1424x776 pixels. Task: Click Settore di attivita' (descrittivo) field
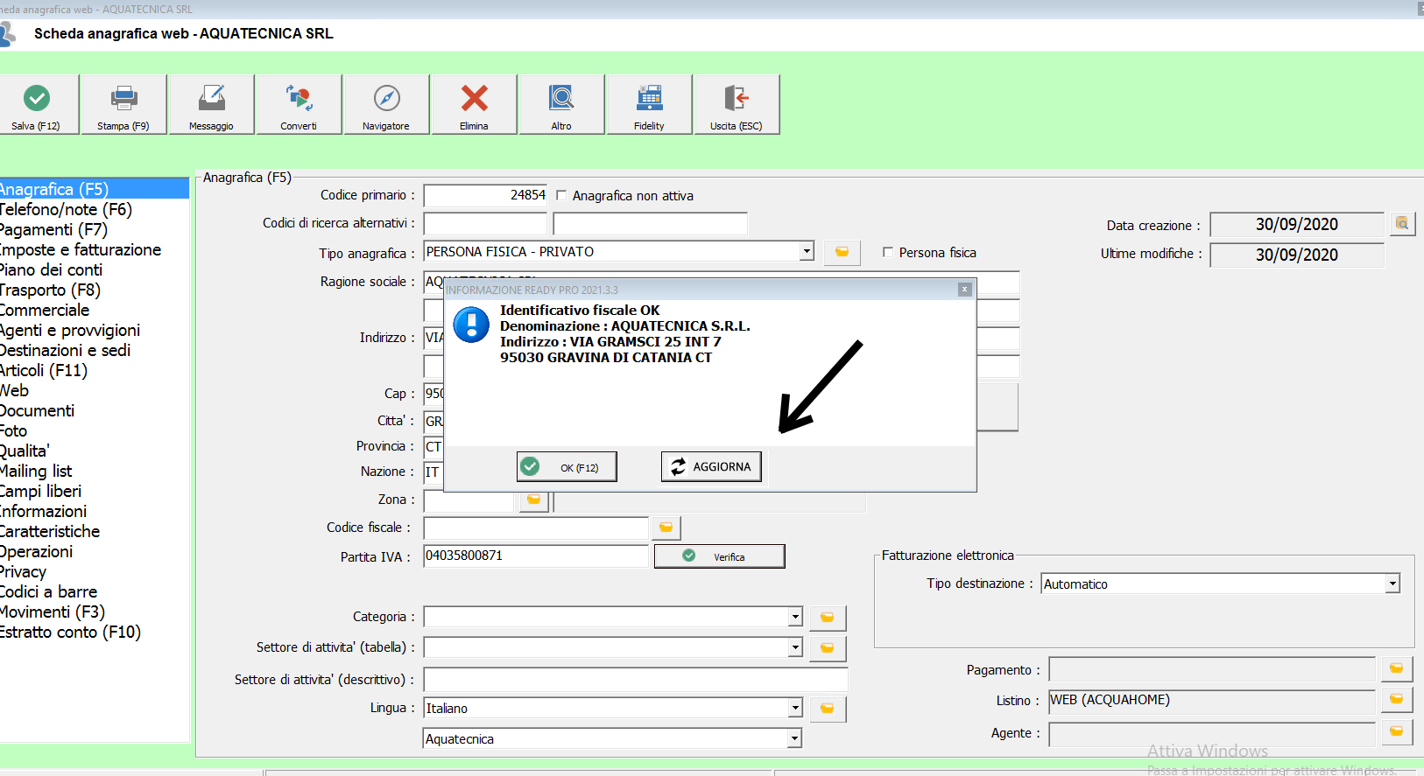point(636,679)
